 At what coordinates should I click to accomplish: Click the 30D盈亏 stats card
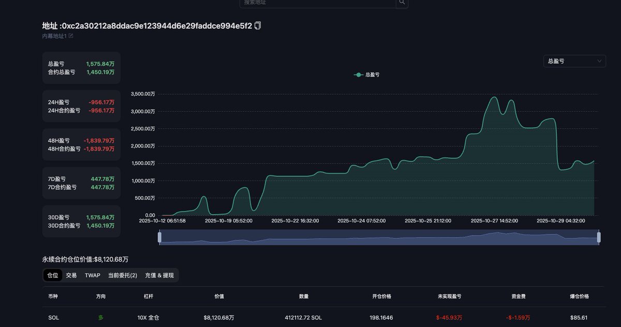click(81, 221)
